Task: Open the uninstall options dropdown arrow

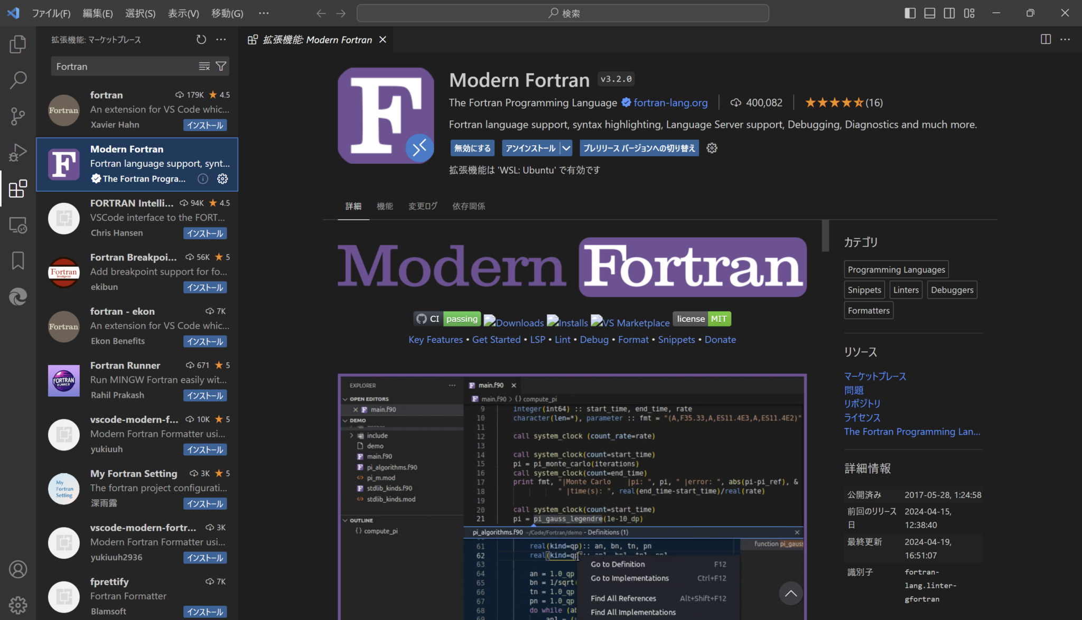Action: (x=566, y=148)
